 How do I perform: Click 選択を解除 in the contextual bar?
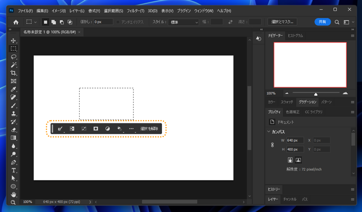pos(149,129)
